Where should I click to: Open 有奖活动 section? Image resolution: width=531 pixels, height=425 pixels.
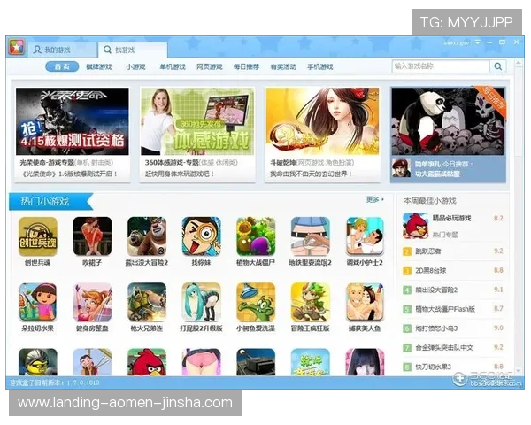pos(283,66)
